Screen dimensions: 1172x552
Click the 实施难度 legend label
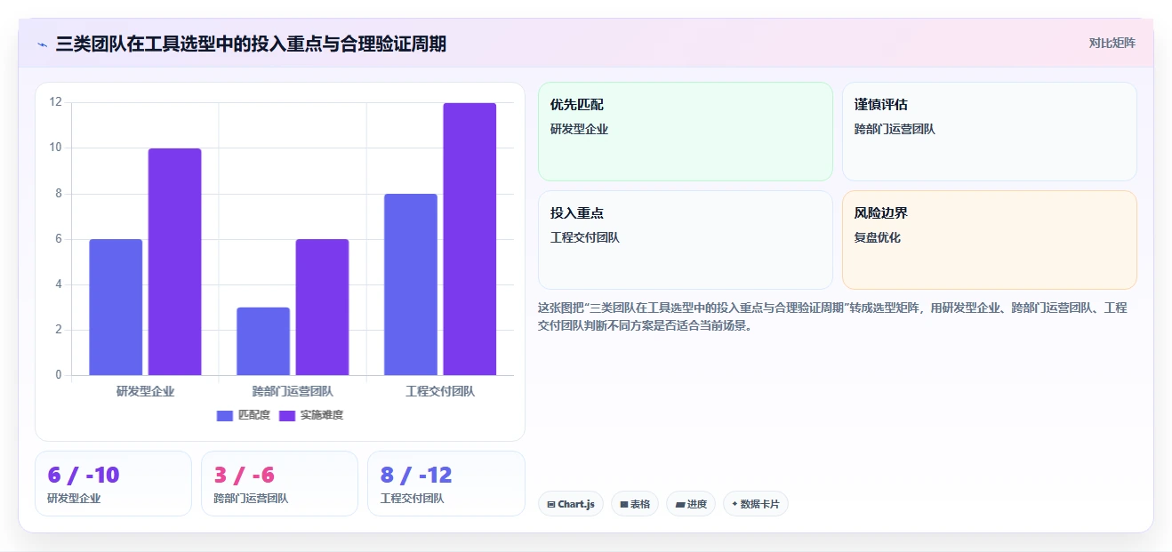pos(321,415)
